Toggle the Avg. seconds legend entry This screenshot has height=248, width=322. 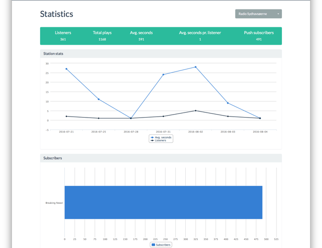coord(161,137)
